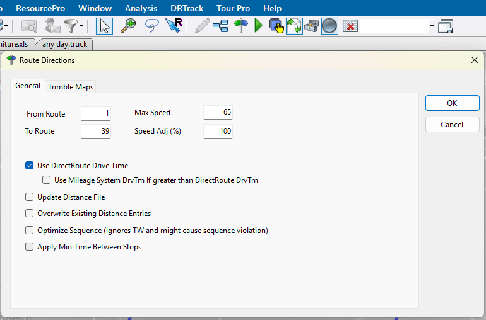
Task: Click the funnel filter icon
Action: (71, 26)
